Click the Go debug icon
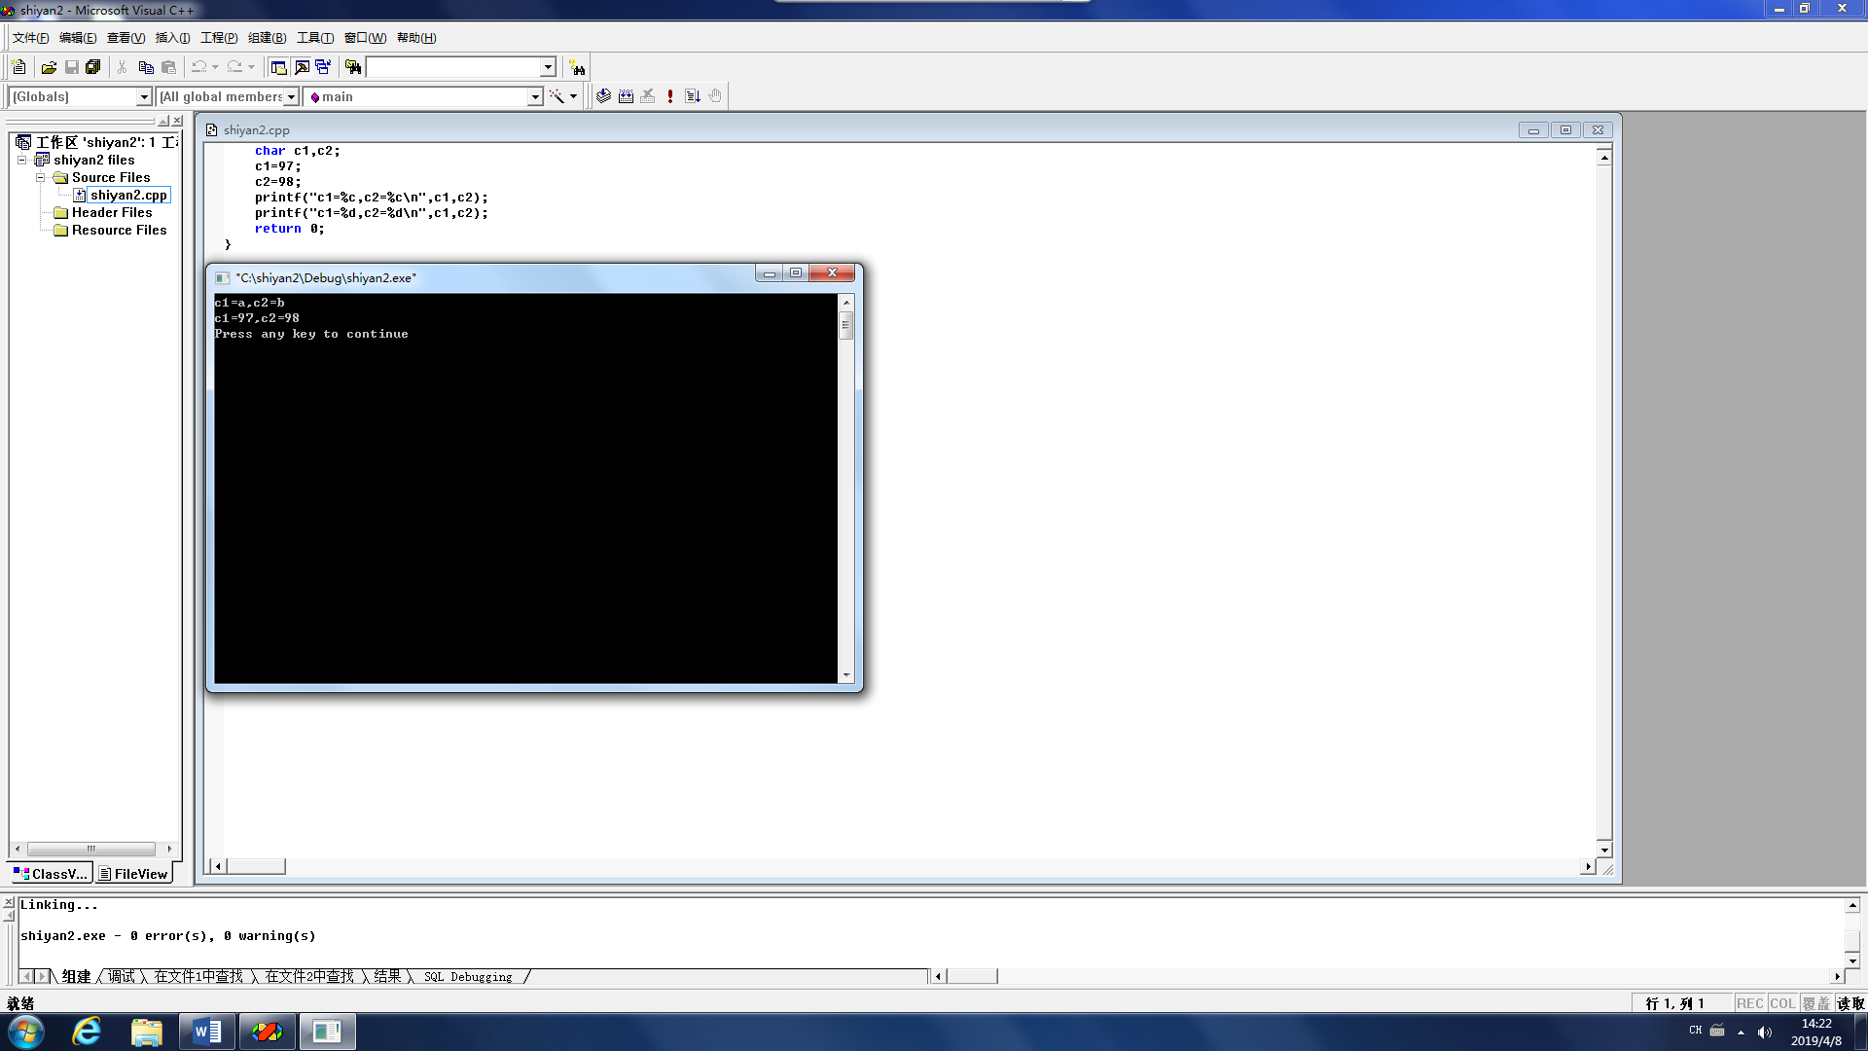Viewport: 1868px width, 1051px height. pos(693,96)
